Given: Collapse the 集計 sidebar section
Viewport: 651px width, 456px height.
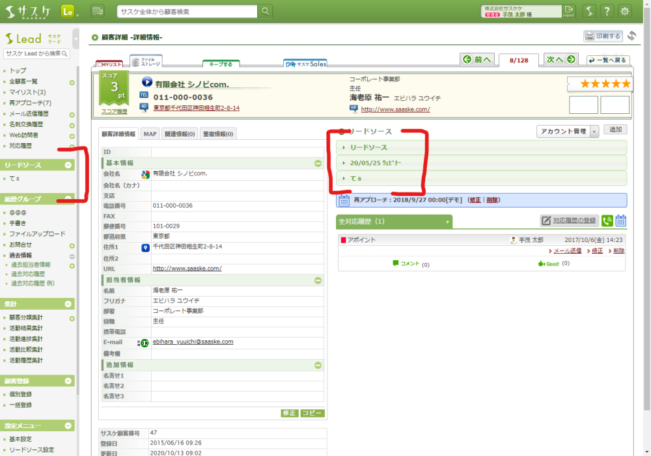Looking at the screenshot, I should click(68, 304).
